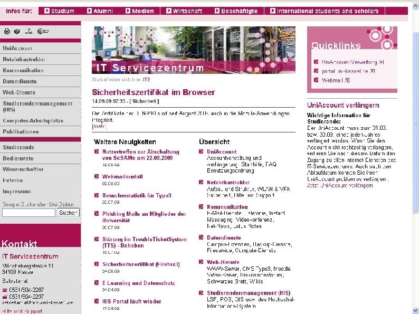The height and width of the screenshot is (314, 419).
Task: Click the ITS breadcrumb link
Action: 147,80
